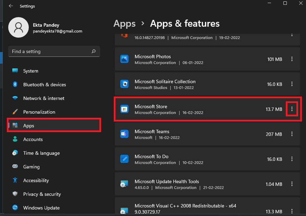Click the Microsoft Photos app icon
This screenshot has width=306, height=216.
[x=124, y=59]
